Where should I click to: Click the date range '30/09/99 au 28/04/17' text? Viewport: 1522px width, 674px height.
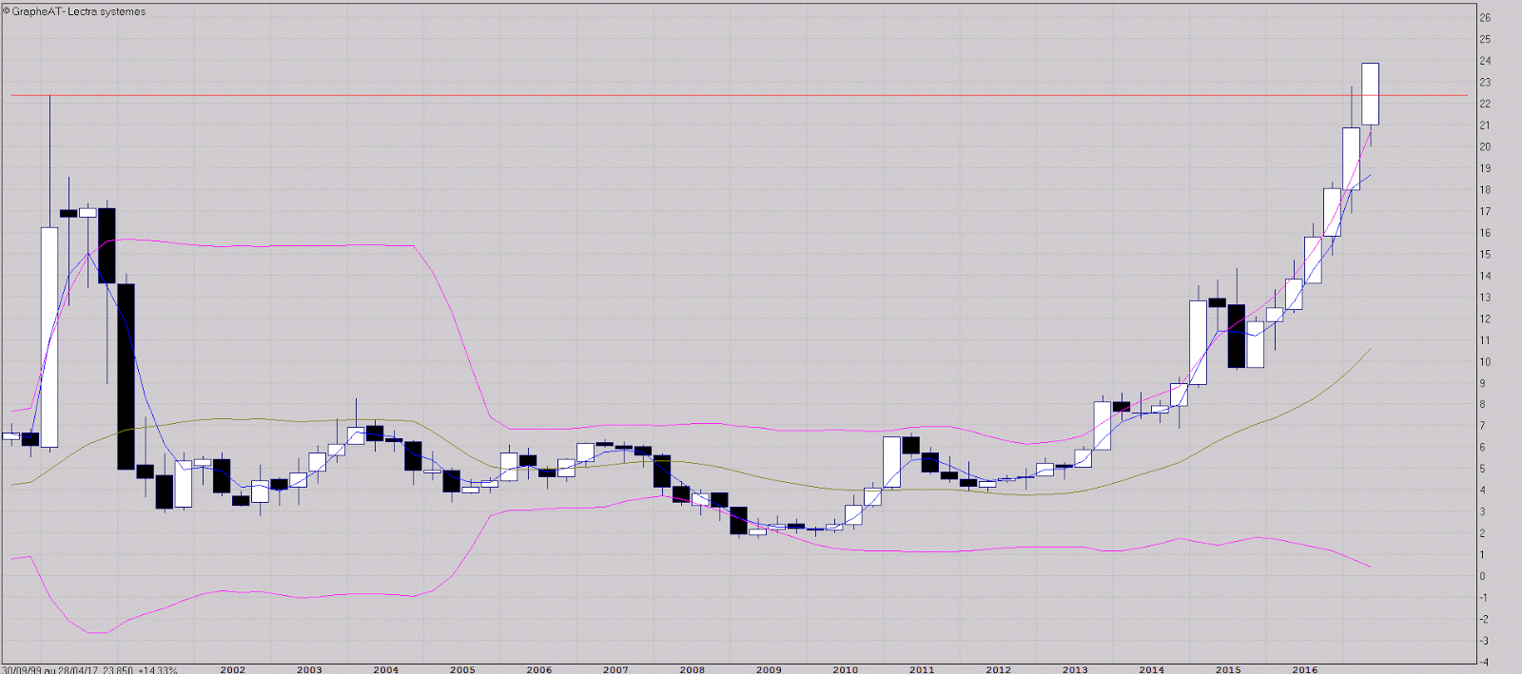tap(49, 670)
